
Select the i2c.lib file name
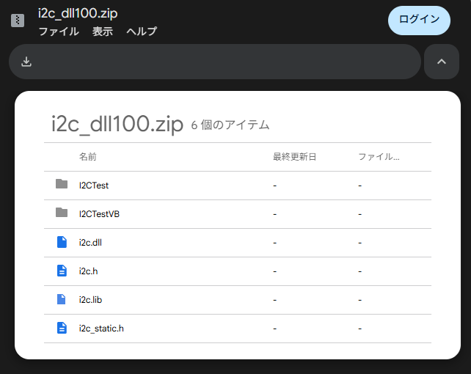(x=91, y=300)
